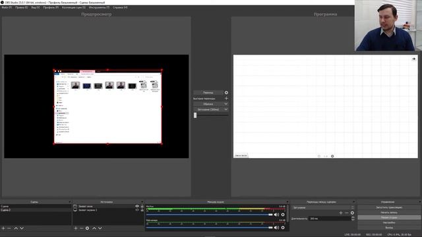This screenshot has width=422, height=237.
Task: Click the top-center handle of selected source
Action: [x=107, y=70]
